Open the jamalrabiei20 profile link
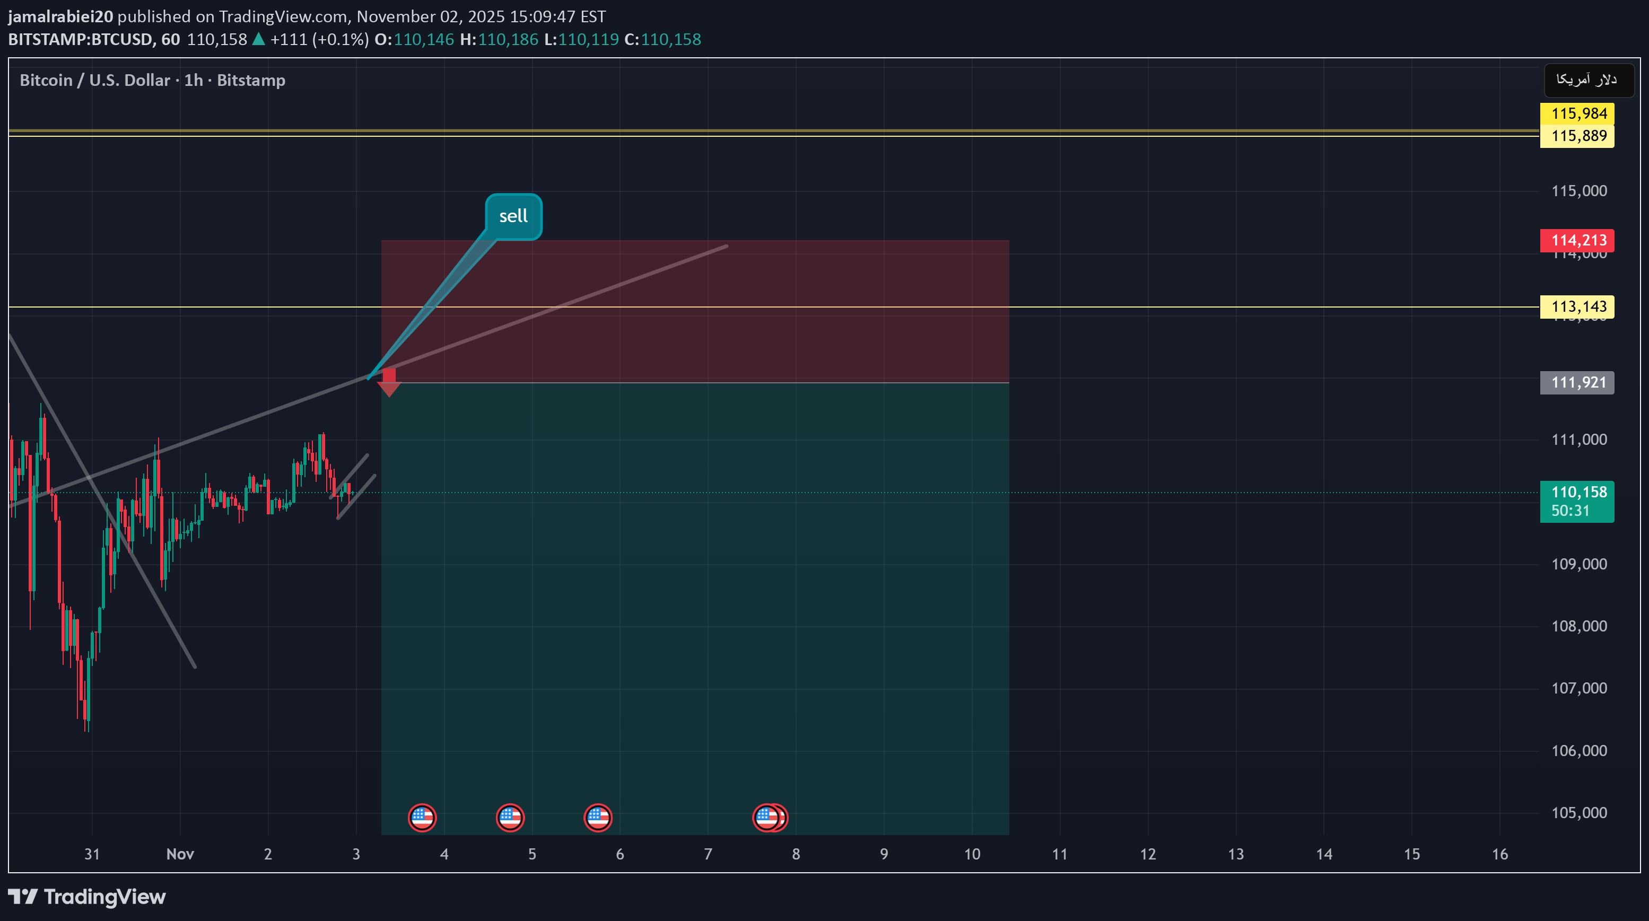1649x921 pixels. point(59,16)
